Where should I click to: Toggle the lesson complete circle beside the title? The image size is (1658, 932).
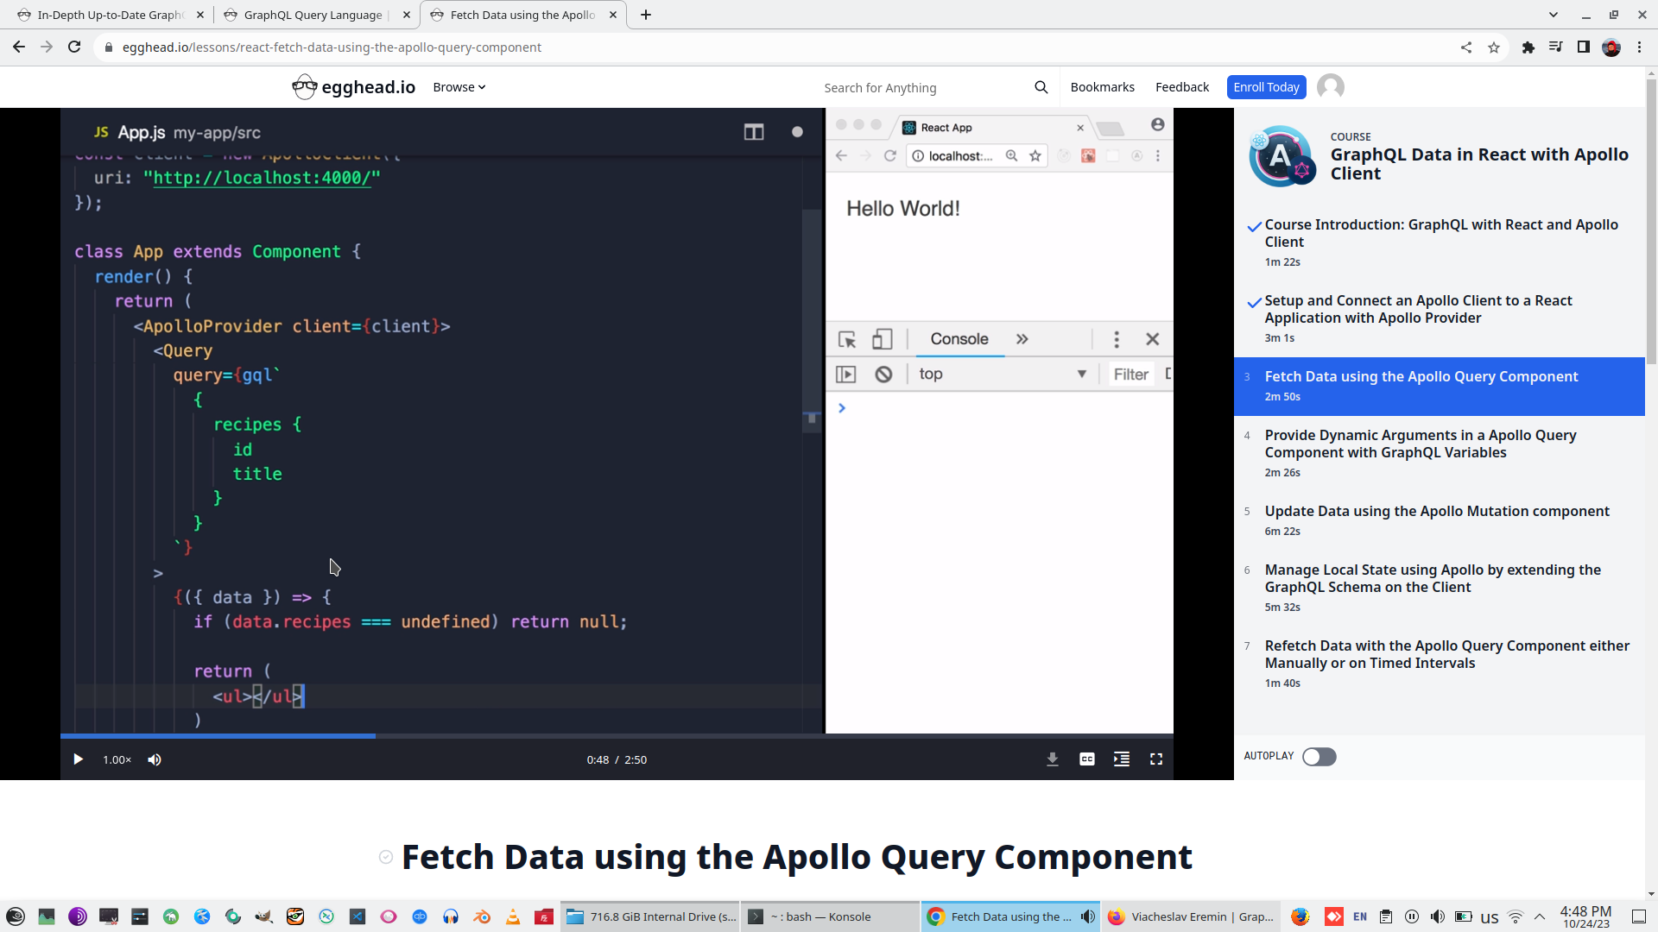tap(386, 857)
